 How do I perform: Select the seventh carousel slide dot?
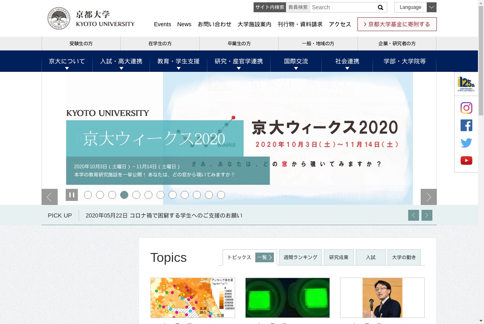point(161,195)
